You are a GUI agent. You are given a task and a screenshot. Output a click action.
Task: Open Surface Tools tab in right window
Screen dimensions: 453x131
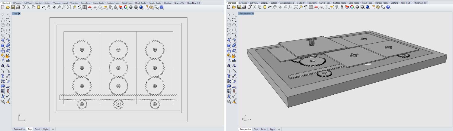339,3
